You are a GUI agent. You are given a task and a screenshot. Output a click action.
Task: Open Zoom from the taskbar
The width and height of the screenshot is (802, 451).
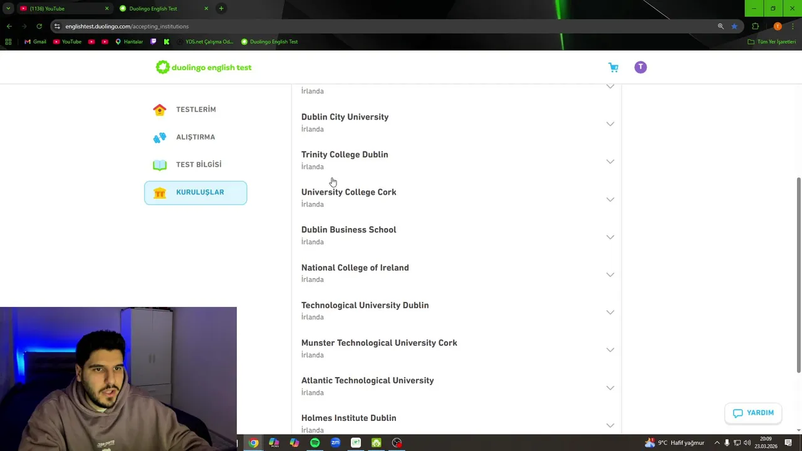[x=335, y=443]
